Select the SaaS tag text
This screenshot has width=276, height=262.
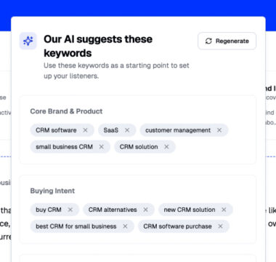click(x=111, y=130)
